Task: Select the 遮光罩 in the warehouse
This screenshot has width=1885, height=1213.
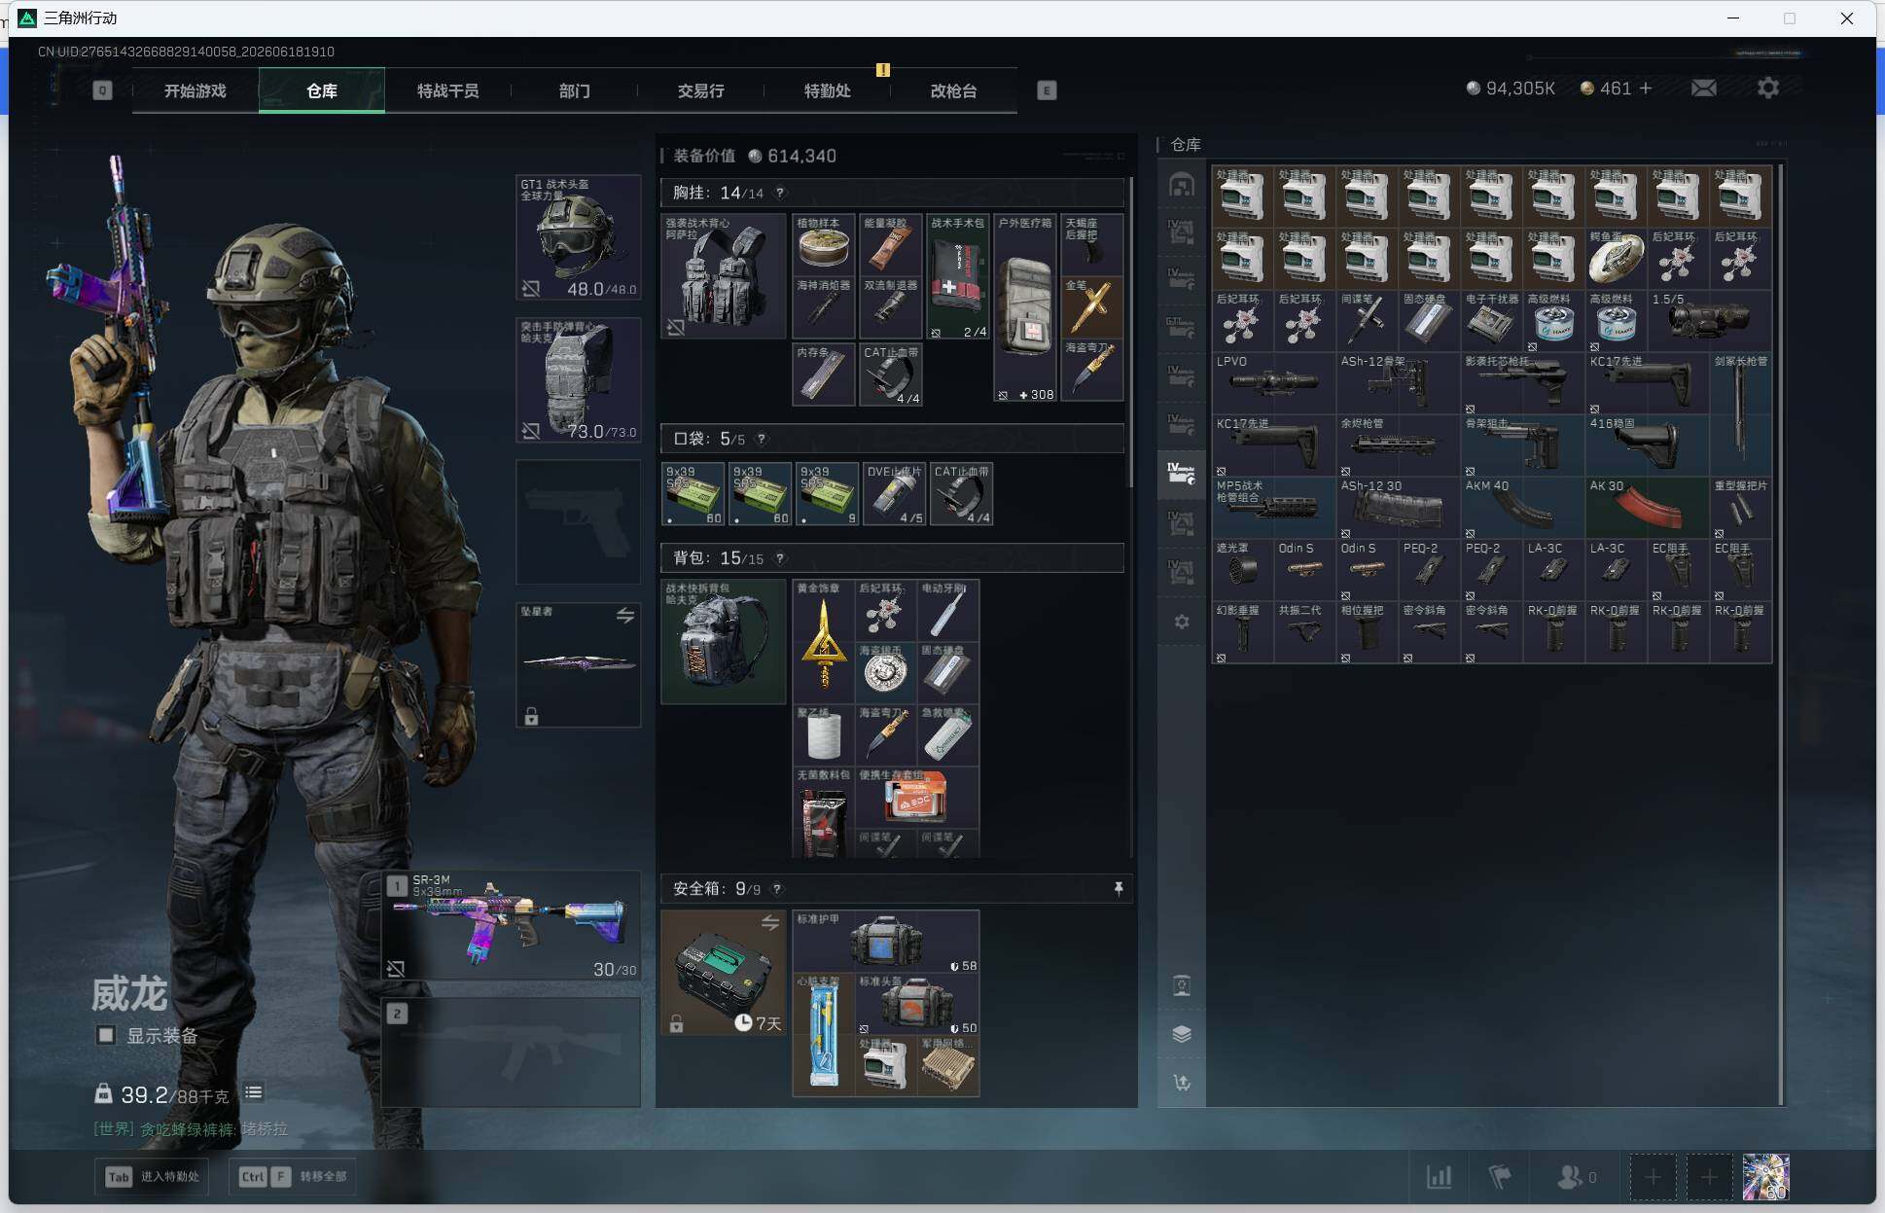Action: [x=1243, y=571]
